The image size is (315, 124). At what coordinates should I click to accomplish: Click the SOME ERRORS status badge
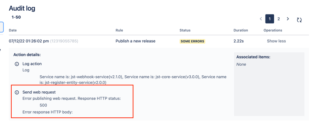click(x=192, y=41)
